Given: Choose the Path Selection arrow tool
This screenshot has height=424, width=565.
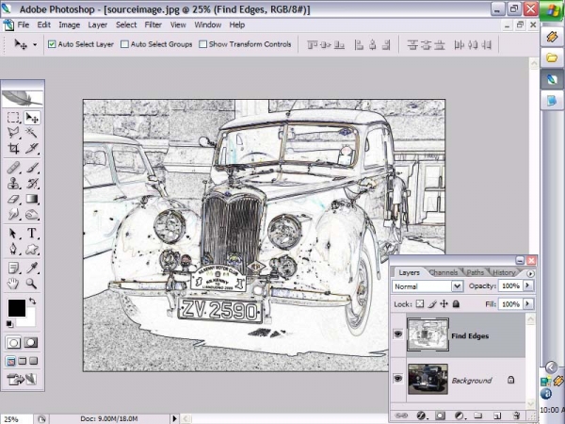Looking at the screenshot, I should click(x=13, y=234).
